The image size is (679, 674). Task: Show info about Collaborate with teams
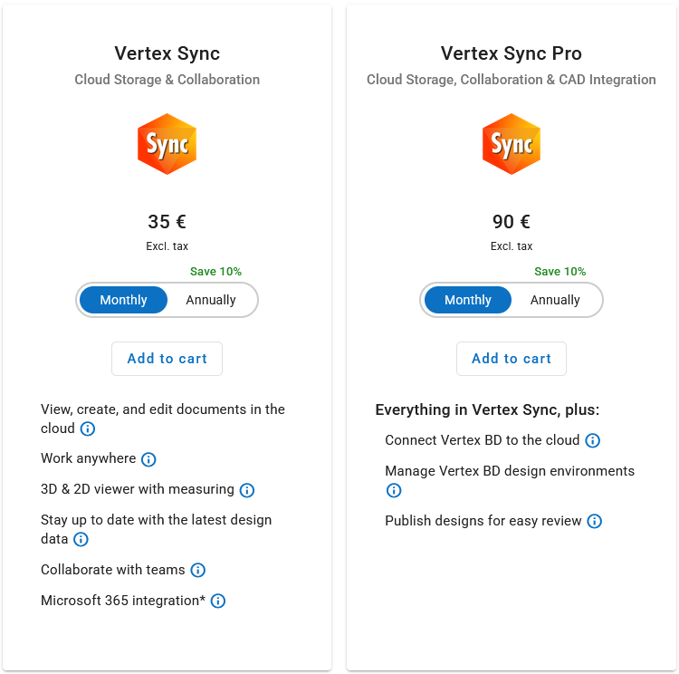click(198, 570)
